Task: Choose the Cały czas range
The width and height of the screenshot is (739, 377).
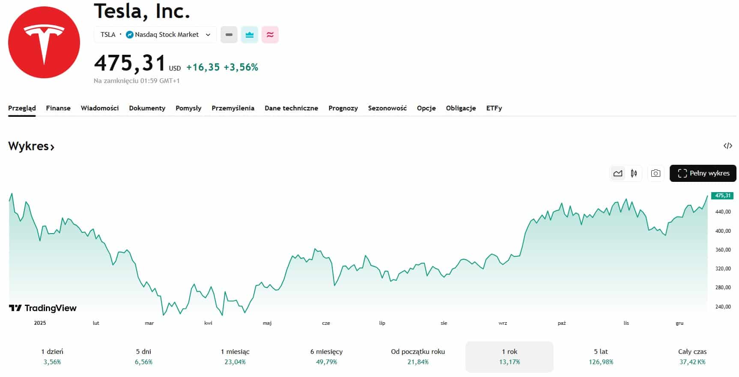Action: tap(692, 356)
